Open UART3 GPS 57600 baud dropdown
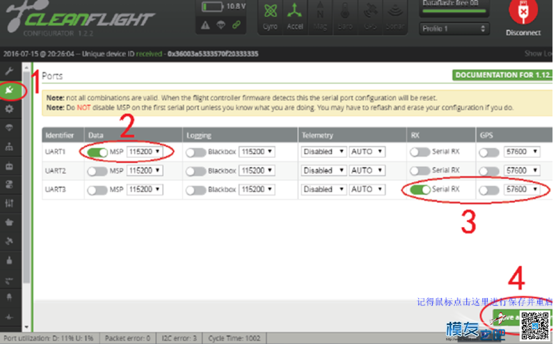Viewport: 553px width, 344px height. click(522, 189)
